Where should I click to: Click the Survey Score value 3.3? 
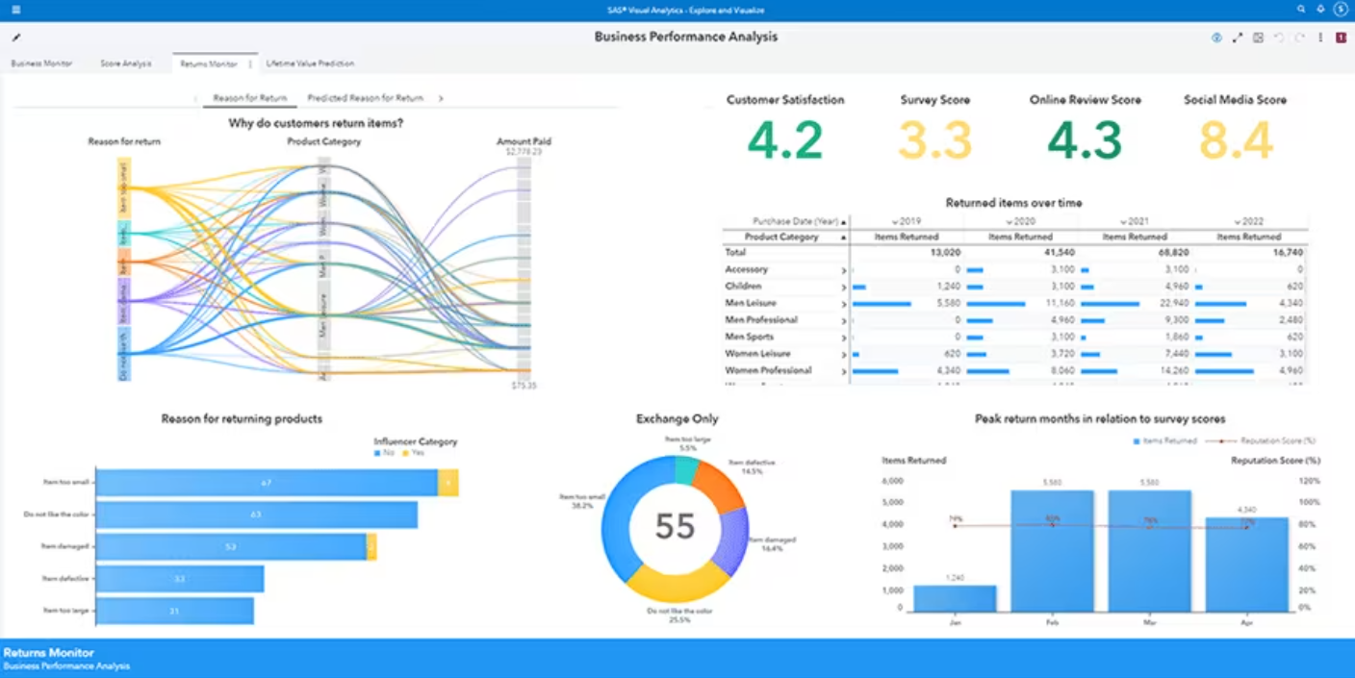[934, 141]
